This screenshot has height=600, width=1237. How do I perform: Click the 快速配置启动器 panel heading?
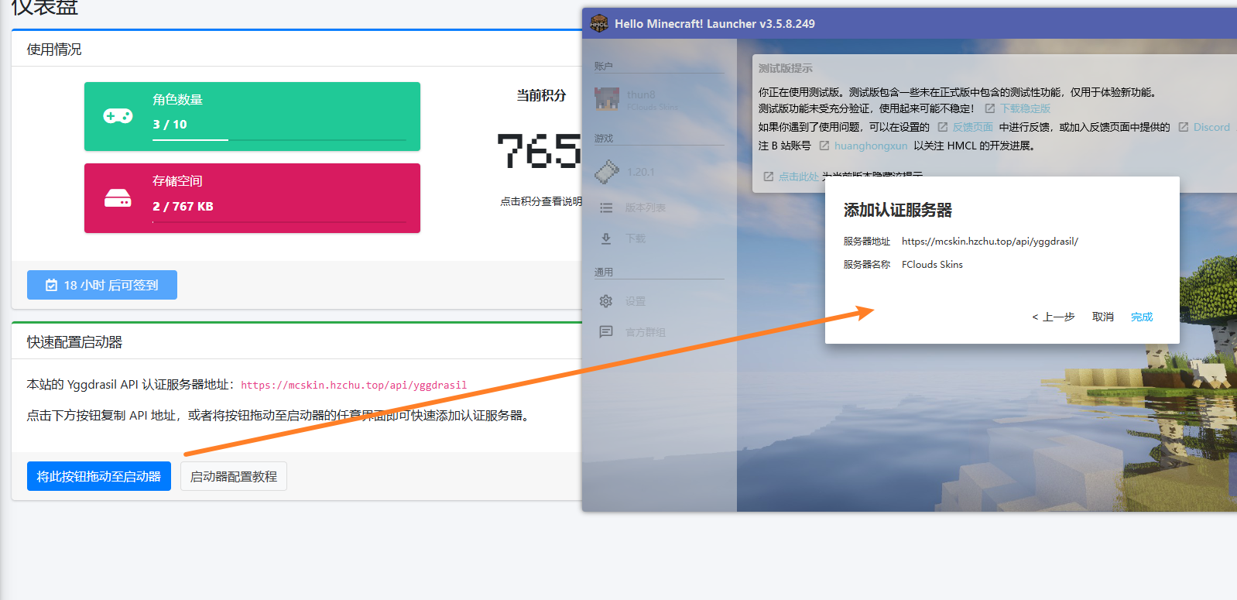(75, 342)
